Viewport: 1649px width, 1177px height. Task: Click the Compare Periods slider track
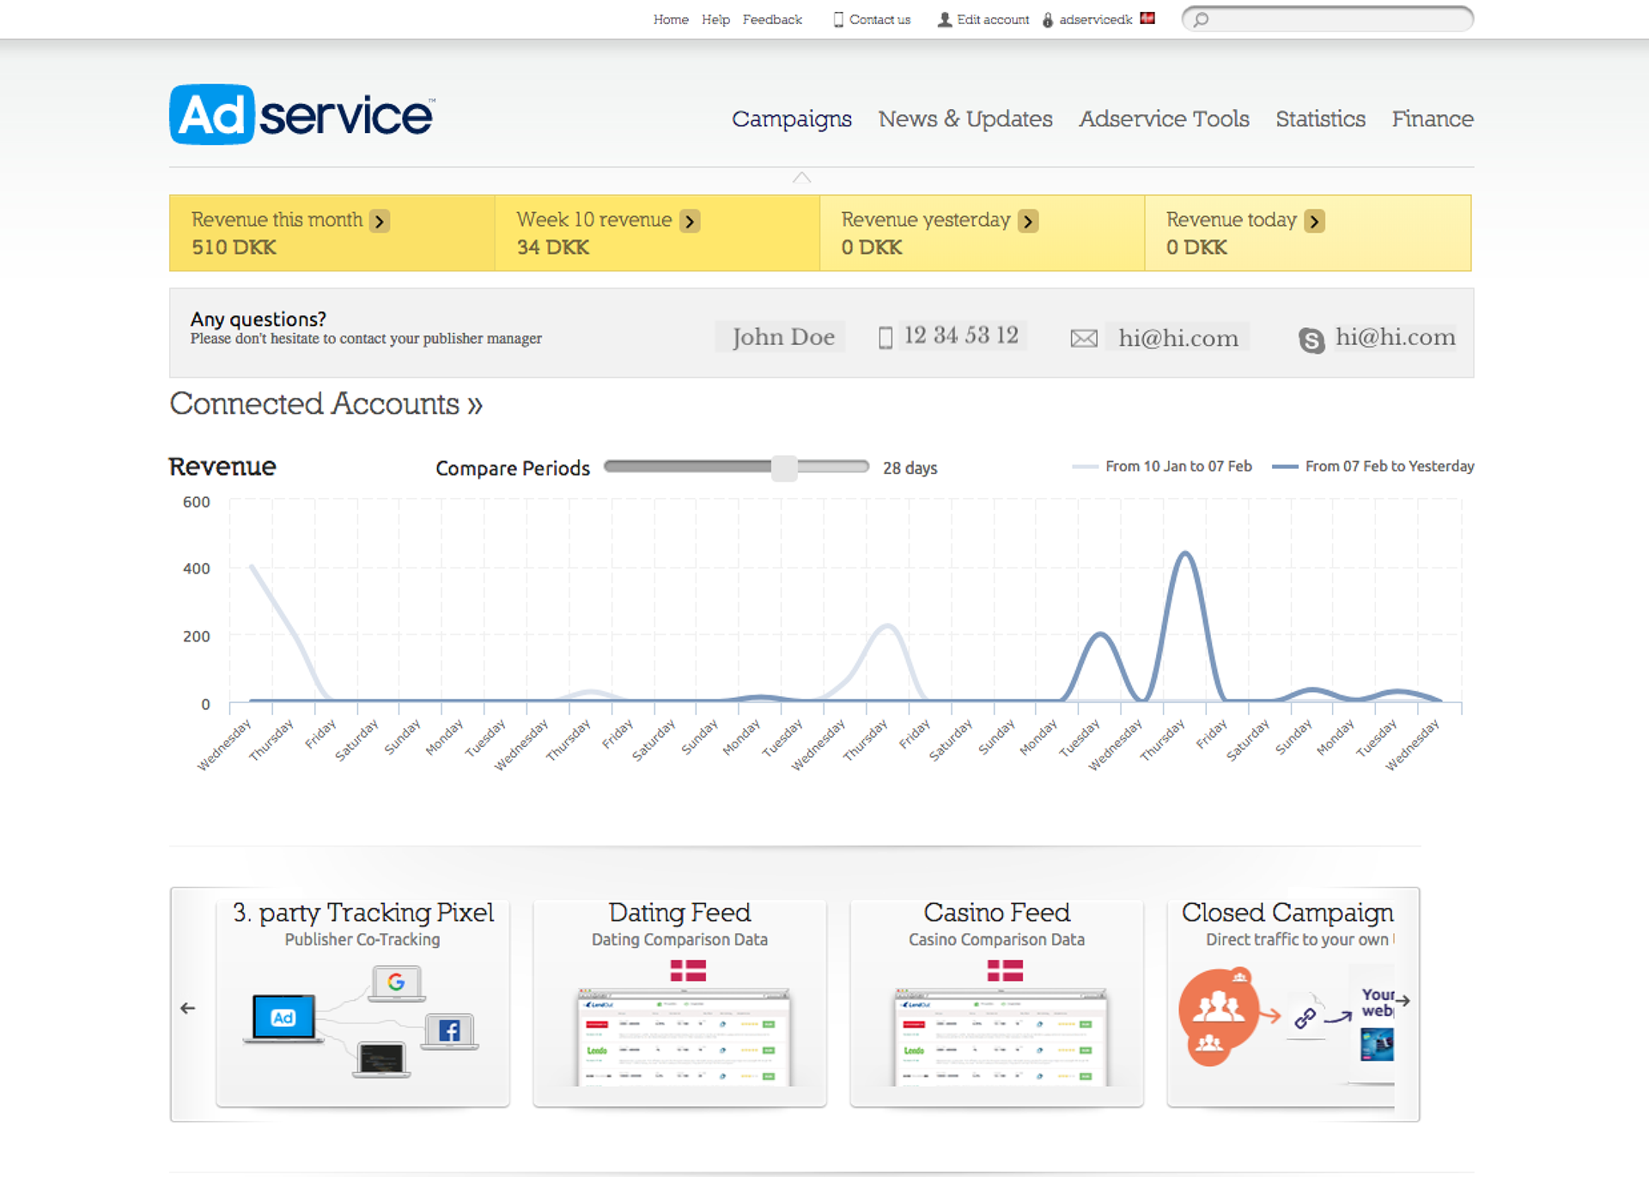(736, 466)
